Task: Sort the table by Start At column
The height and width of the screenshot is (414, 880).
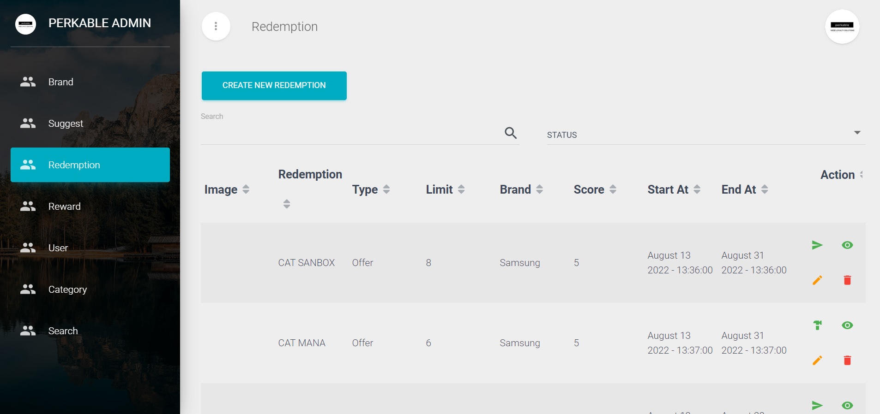Action: tap(697, 189)
